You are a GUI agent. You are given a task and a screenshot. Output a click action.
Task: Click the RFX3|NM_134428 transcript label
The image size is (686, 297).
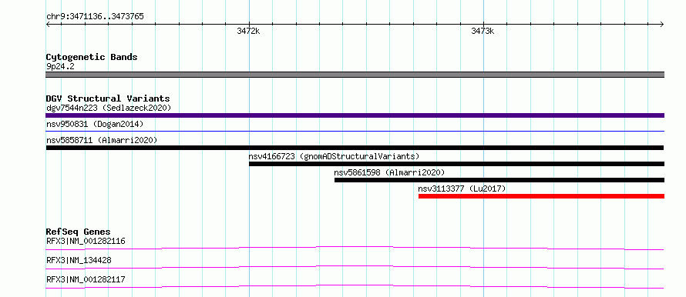point(79,260)
